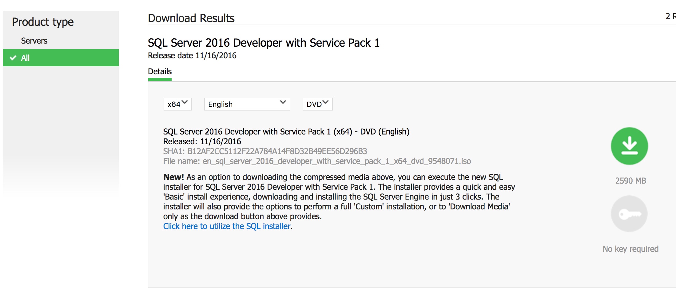Select the All product type filter
This screenshot has height=288, width=676.
pos(61,58)
